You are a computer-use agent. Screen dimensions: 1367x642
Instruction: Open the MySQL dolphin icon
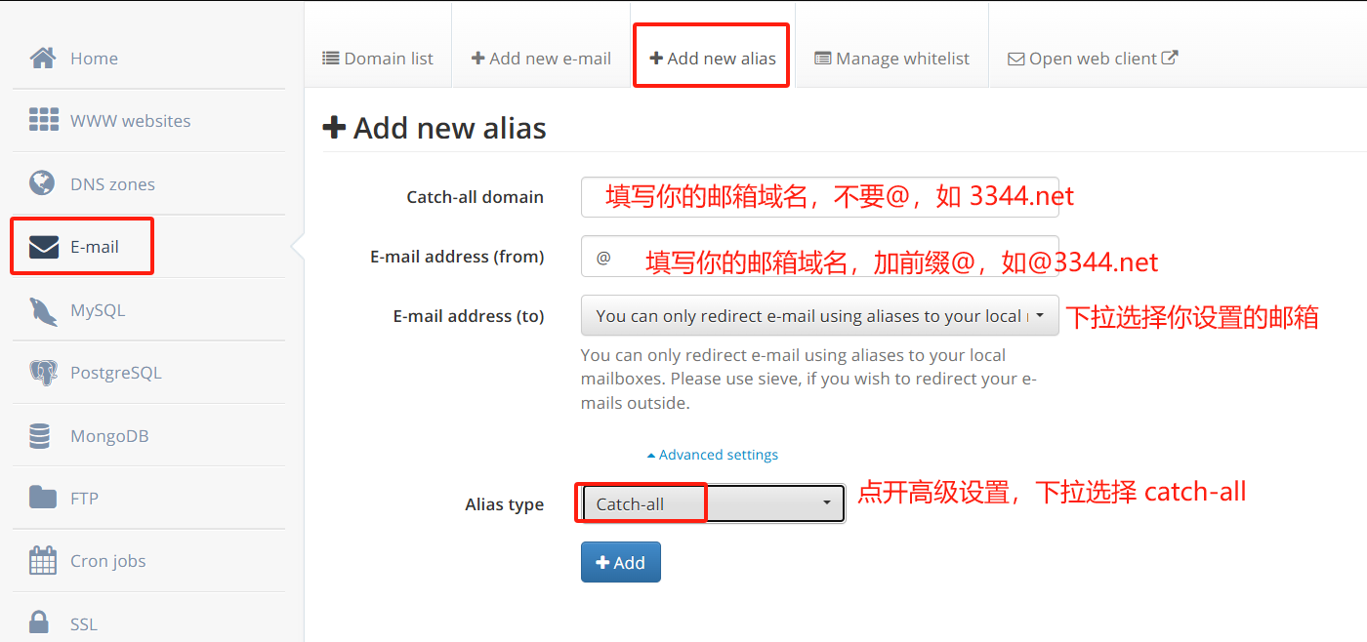(x=44, y=310)
